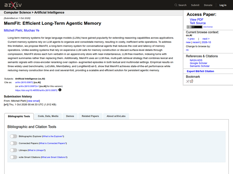Click author Mitchell Piehl
The image size is (233, 174).
pyautogui.click(x=13, y=31)
